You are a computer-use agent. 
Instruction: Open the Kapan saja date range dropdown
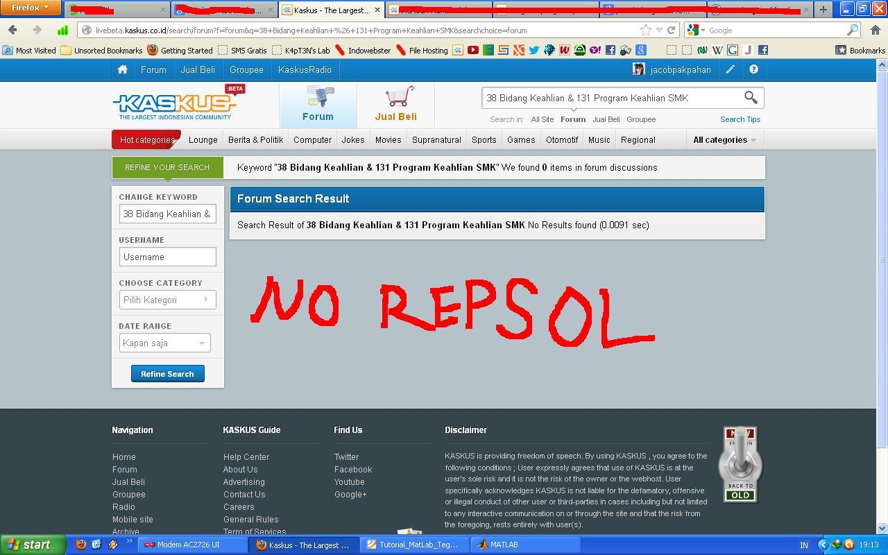pos(164,343)
